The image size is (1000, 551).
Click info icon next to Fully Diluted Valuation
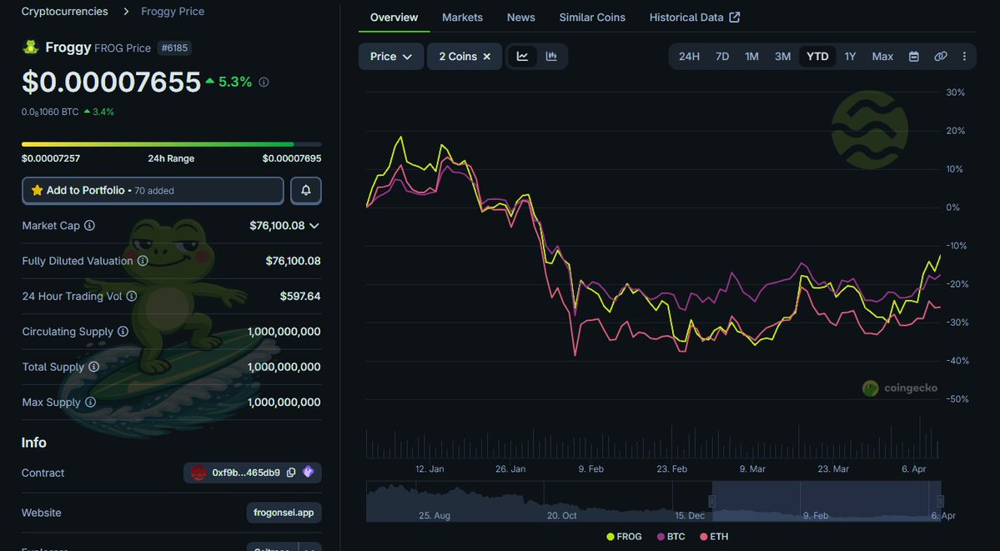[x=143, y=261]
